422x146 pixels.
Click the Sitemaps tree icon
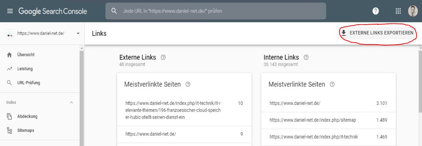[9, 131]
